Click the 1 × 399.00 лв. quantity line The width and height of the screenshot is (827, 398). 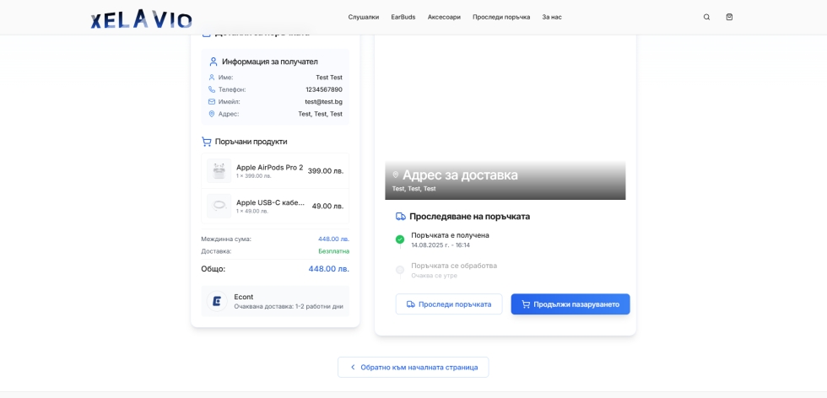254,176
